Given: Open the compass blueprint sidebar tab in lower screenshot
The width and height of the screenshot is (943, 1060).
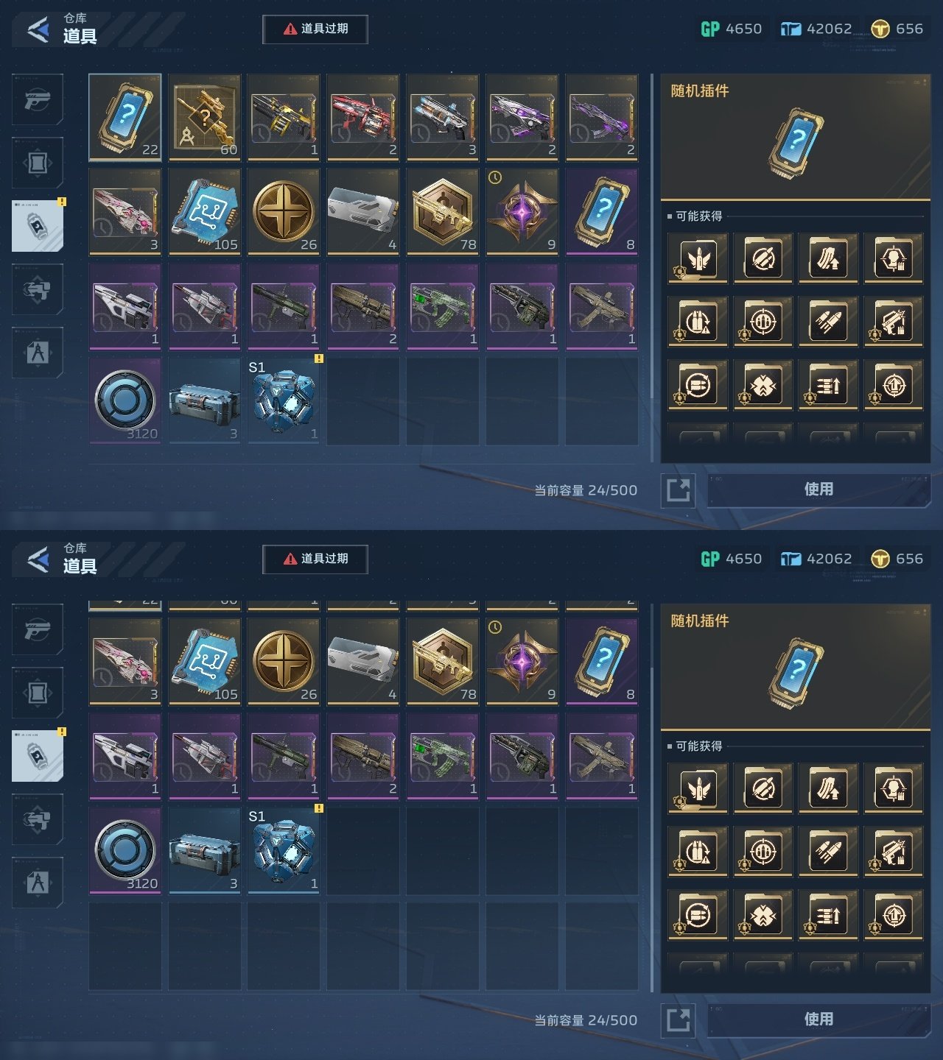Looking at the screenshot, I should (38, 883).
